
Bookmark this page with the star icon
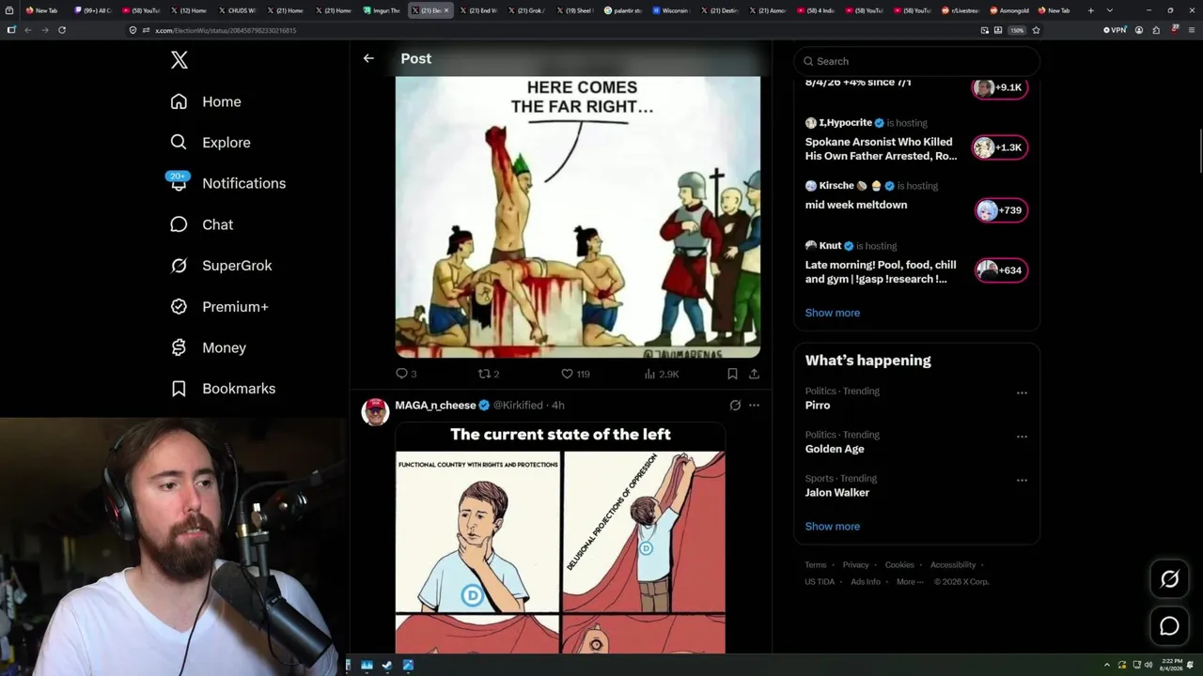pyautogui.click(x=1036, y=30)
